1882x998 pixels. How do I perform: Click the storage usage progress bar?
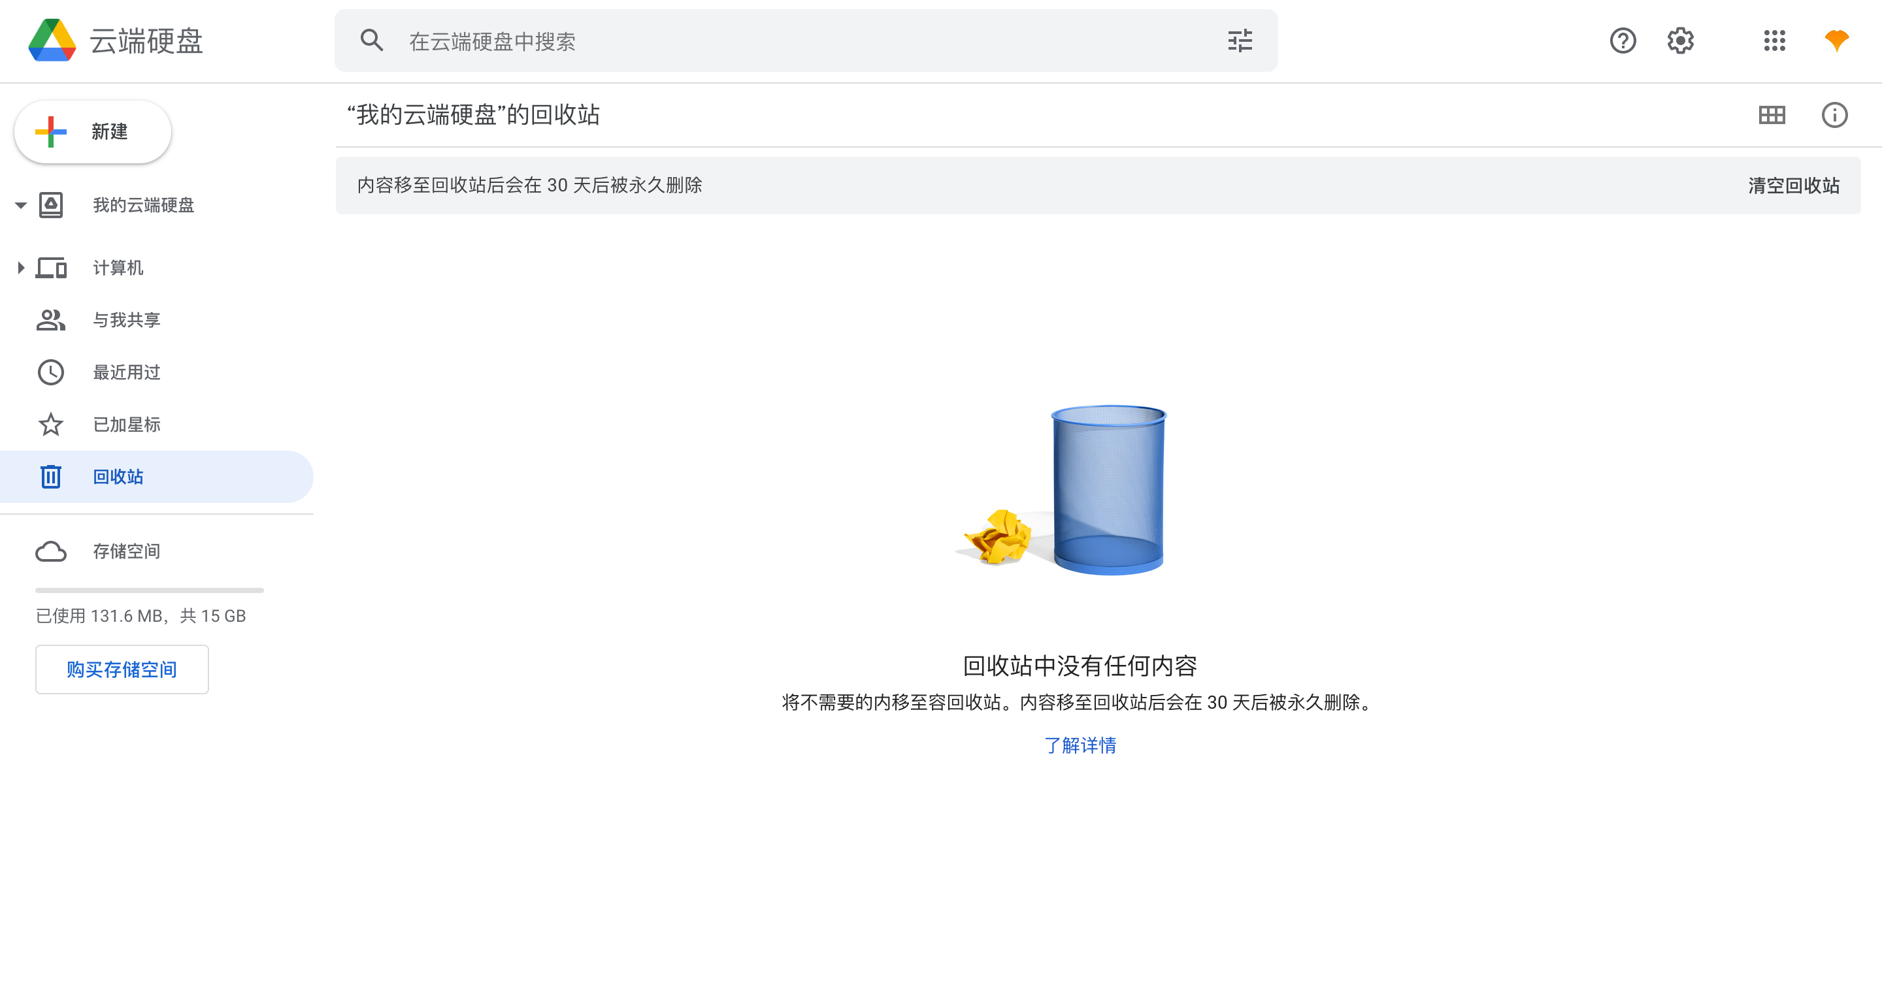click(149, 590)
